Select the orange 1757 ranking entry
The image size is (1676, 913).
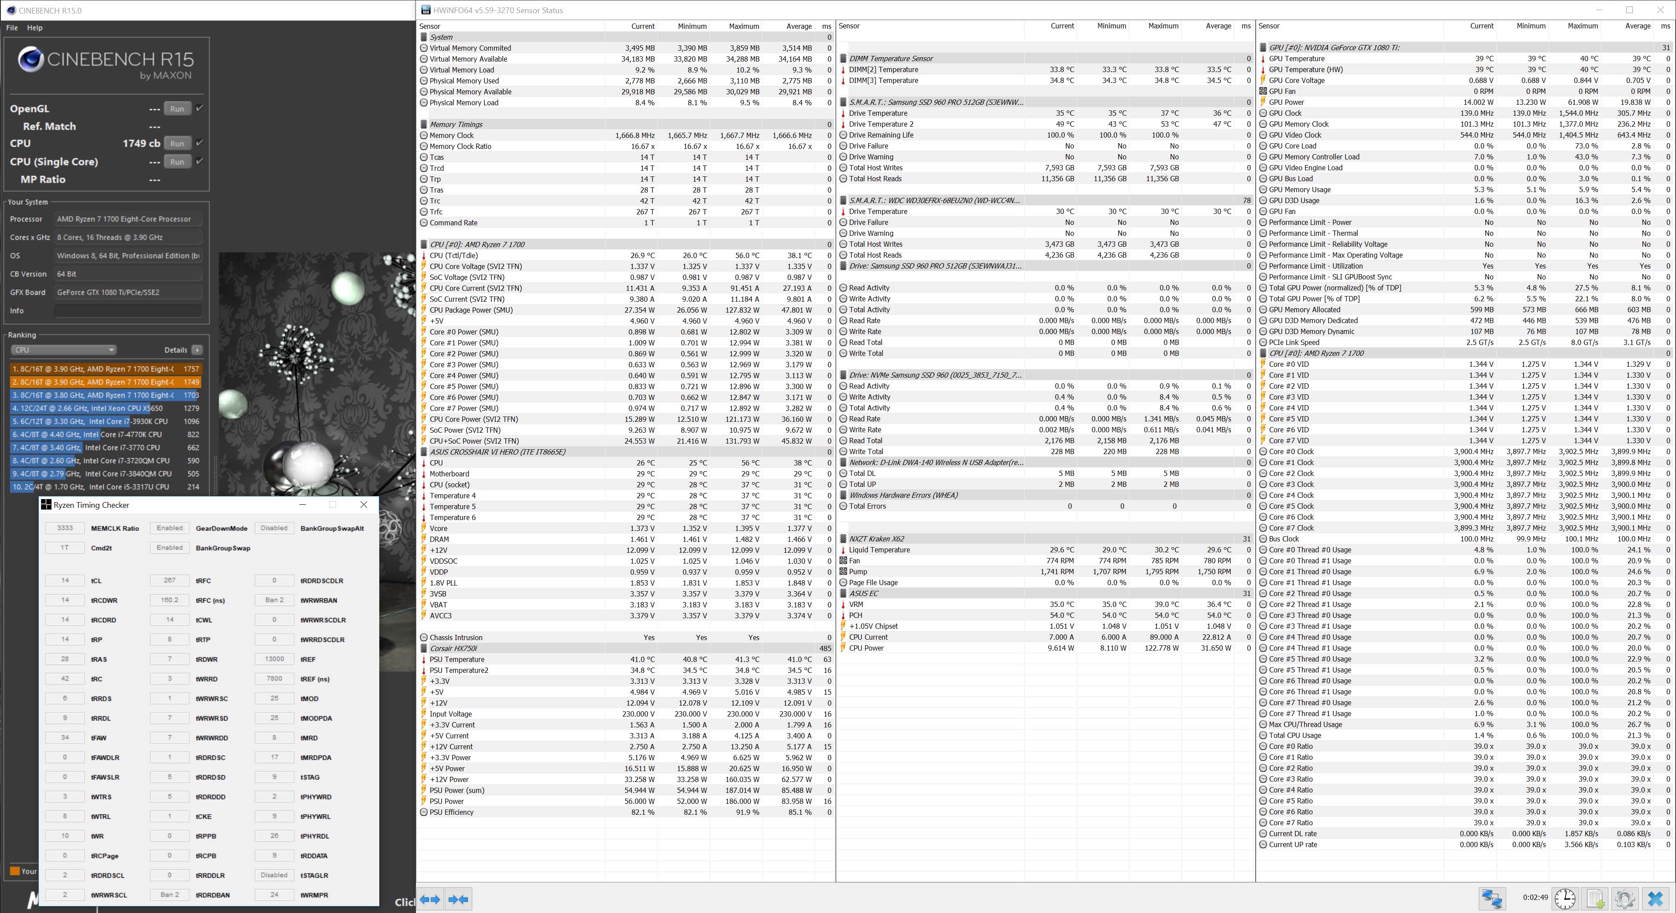click(x=105, y=369)
